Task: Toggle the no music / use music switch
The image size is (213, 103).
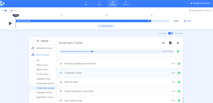Action: coord(170,33)
